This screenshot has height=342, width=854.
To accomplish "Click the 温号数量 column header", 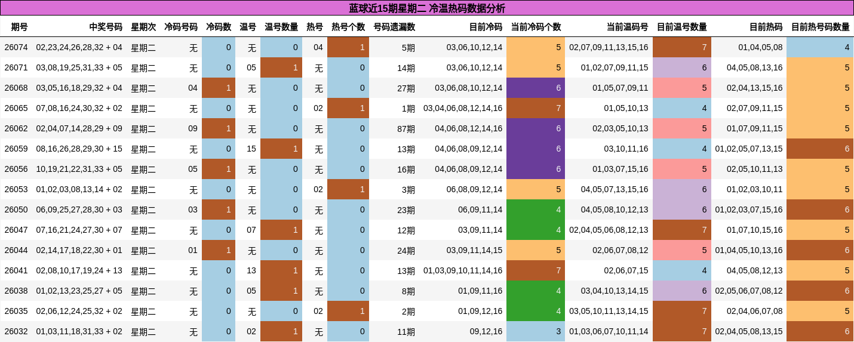I will (x=281, y=27).
